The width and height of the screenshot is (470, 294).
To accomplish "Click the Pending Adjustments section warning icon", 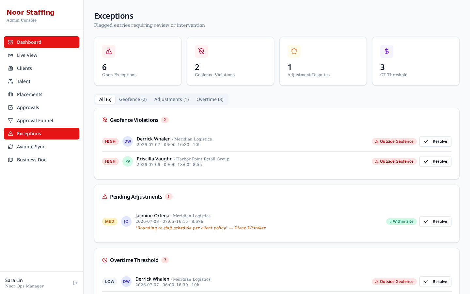I will point(105,197).
